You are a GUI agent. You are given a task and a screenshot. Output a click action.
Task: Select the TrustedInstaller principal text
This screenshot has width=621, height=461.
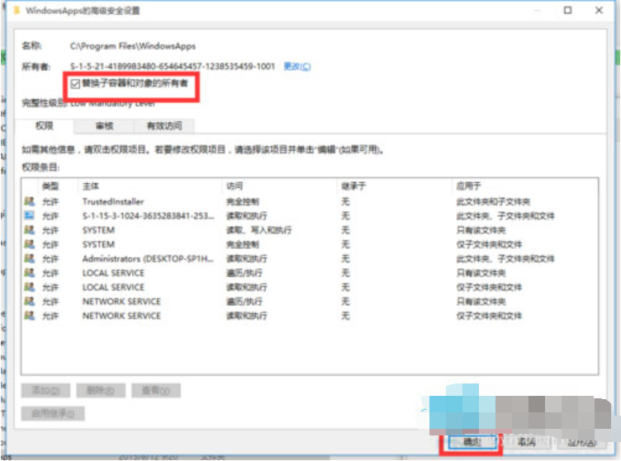pos(113,202)
